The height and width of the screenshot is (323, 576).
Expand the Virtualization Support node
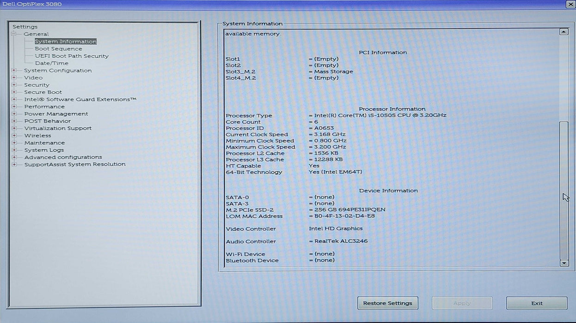click(14, 128)
